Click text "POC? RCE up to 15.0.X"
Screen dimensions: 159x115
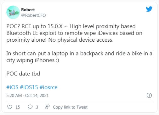pyautogui.click(x=35, y=26)
